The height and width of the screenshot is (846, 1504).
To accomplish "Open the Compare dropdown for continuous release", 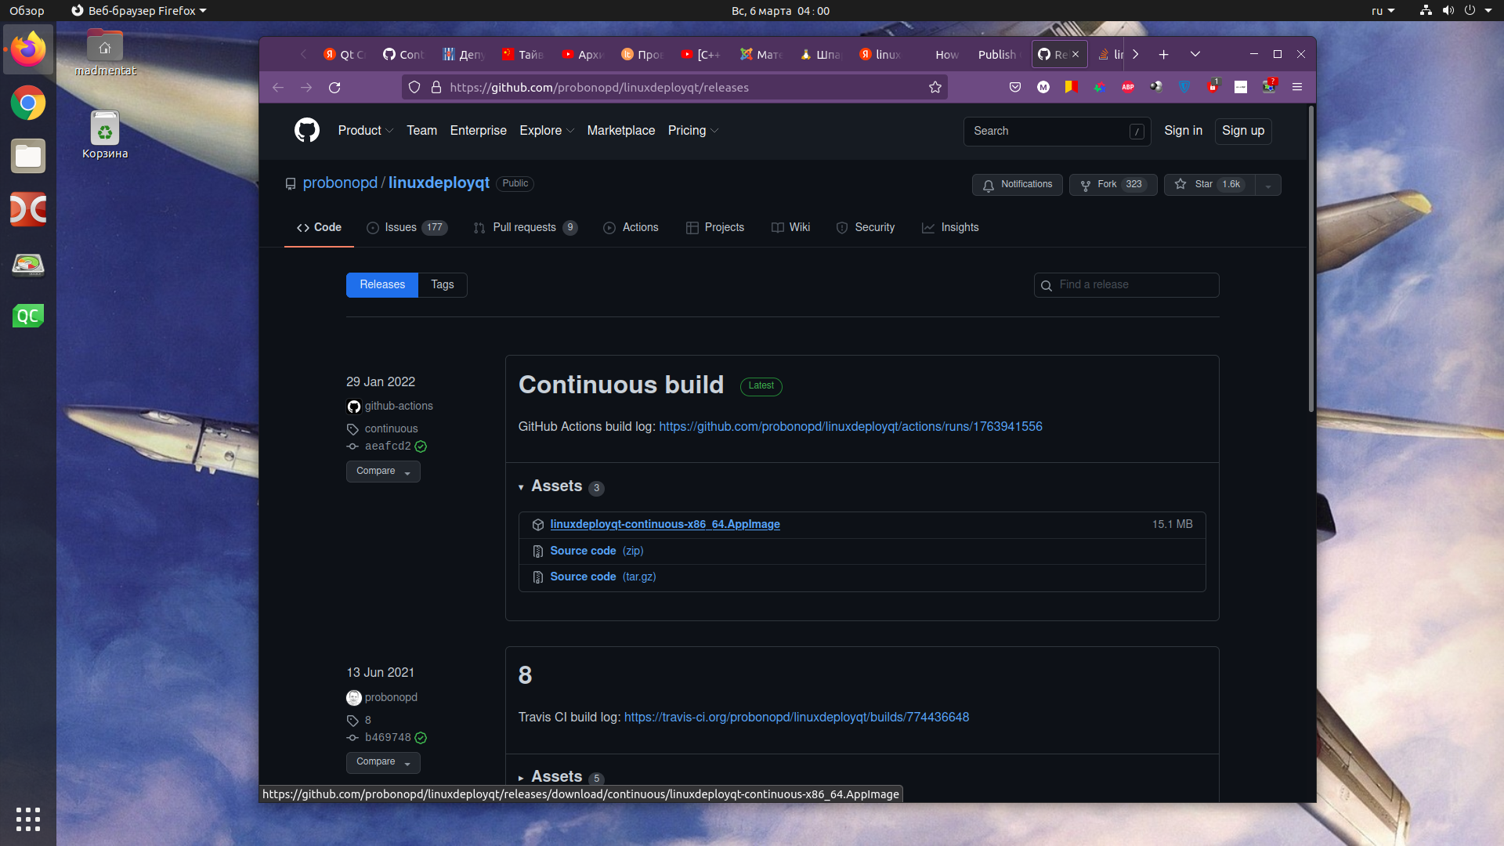I will pyautogui.click(x=383, y=471).
